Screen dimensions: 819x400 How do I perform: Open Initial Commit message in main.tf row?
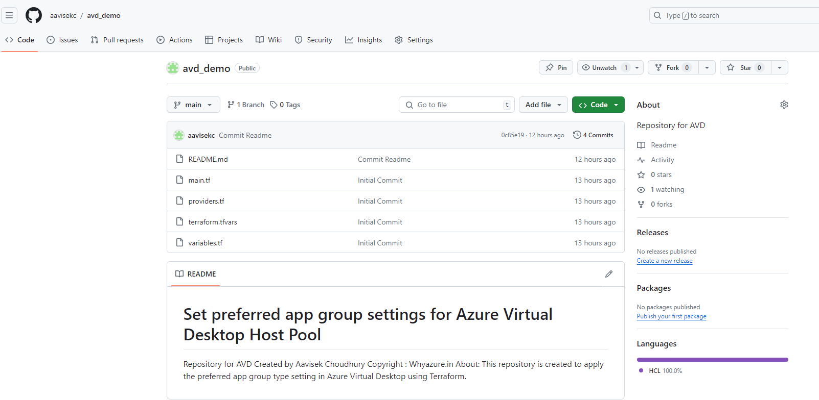tap(380, 180)
